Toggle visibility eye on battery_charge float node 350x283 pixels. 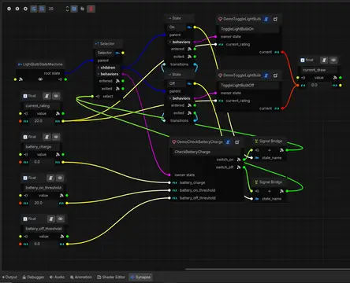coord(56,137)
